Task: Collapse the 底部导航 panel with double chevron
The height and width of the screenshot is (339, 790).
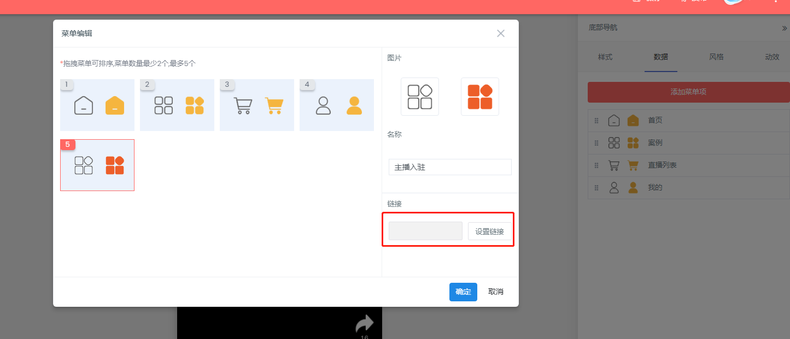Action: 785,28
